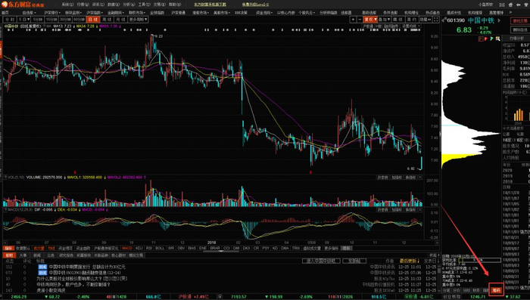Toggle full-screen chart icon

click(x=436, y=20)
